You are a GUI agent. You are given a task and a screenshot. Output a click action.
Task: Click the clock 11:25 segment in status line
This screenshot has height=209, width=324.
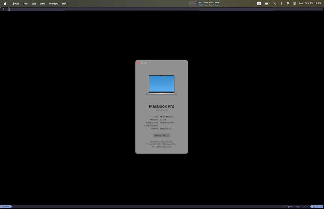(317, 206)
